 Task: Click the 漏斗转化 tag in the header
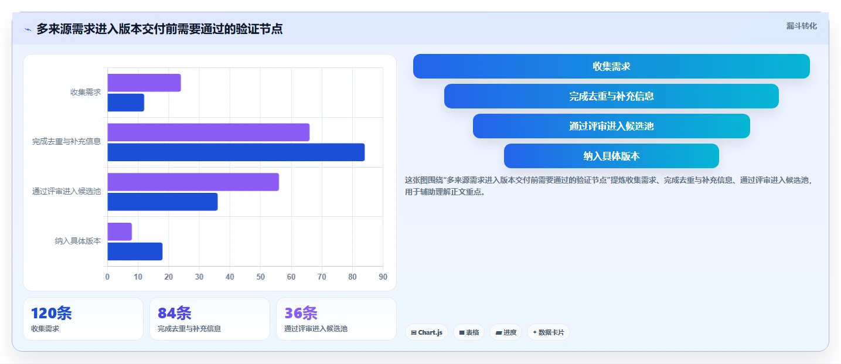click(x=801, y=26)
